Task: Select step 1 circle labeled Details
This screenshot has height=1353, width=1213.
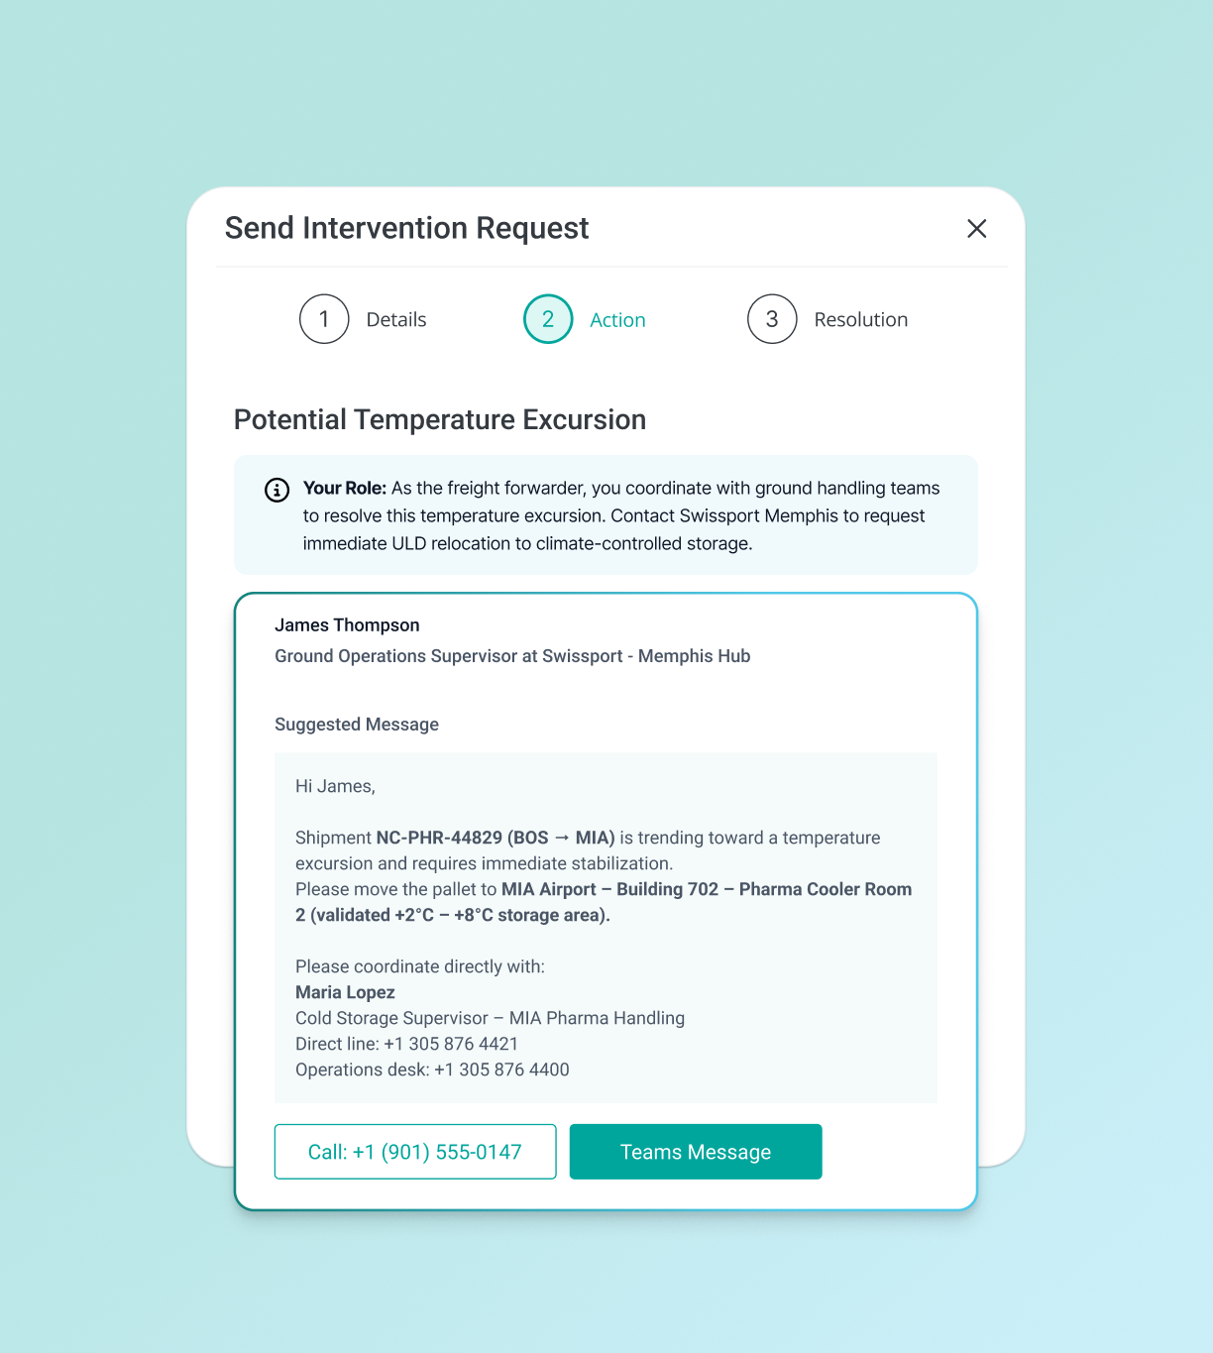Action: [324, 319]
